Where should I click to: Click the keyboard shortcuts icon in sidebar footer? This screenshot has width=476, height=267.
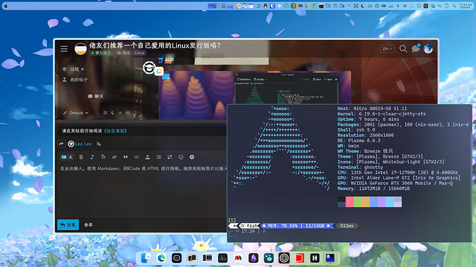[x=128, y=113]
